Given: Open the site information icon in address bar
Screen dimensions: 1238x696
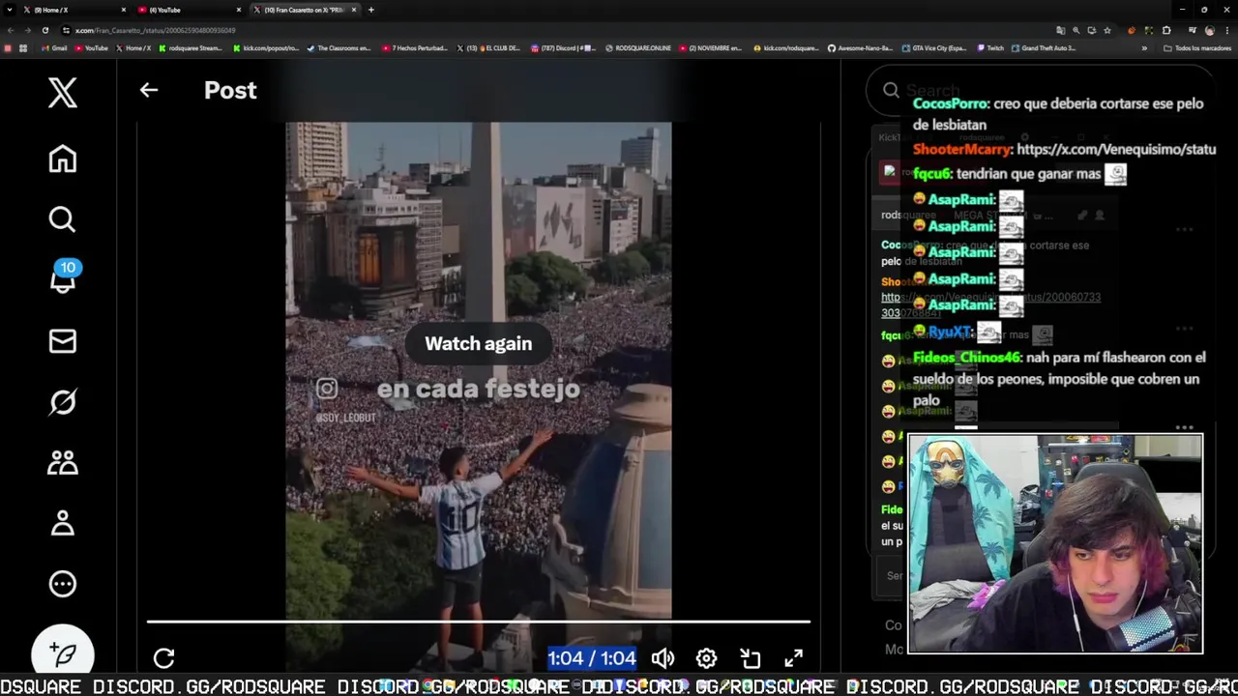Looking at the screenshot, I should pos(65,30).
